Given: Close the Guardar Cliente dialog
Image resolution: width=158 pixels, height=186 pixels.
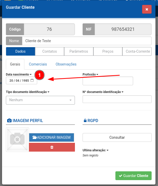Looking at the screenshot, I should tap(147, 9).
